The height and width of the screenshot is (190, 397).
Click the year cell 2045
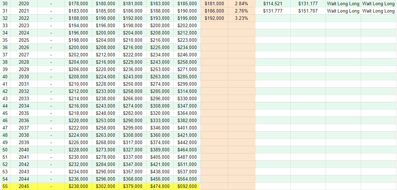click(24, 187)
